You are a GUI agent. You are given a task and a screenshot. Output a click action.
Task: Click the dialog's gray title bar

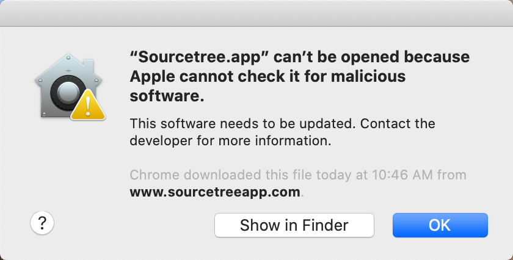[x=256, y=13]
